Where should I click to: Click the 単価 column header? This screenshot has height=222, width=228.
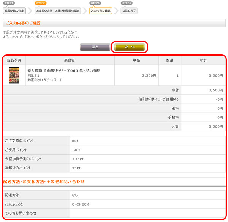point(137,60)
